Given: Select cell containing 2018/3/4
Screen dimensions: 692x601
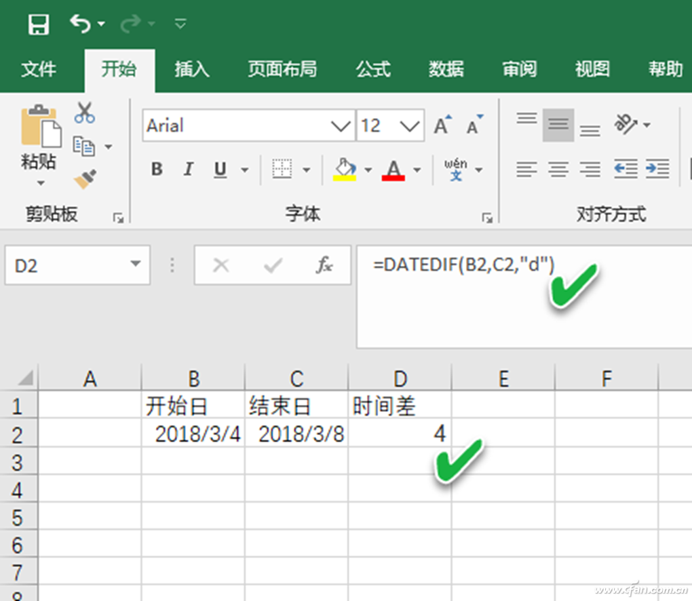Looking at the screenshot, I should tap(193, 434).
